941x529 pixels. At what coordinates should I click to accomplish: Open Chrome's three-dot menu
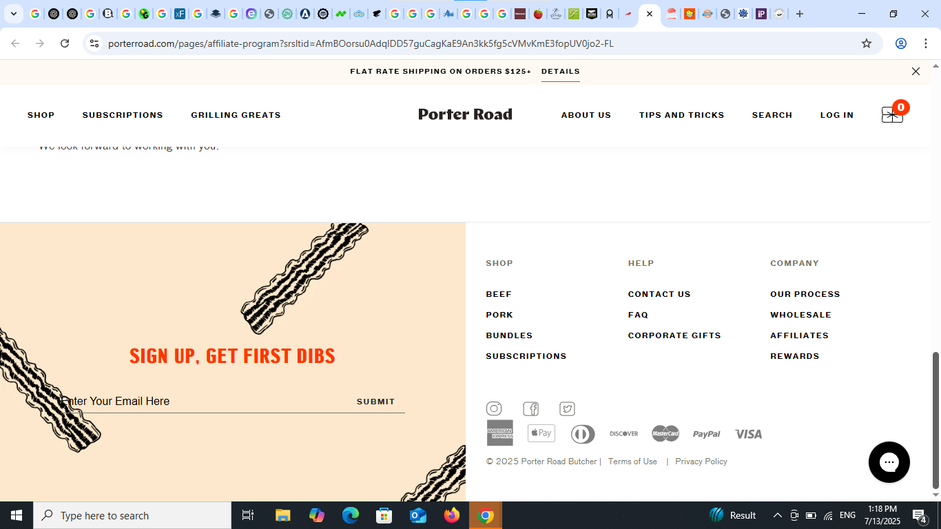click(x=925, y=43)
